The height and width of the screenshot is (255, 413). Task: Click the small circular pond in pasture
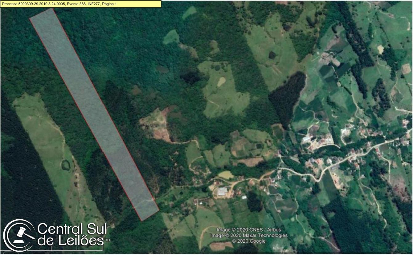point(66,165)
